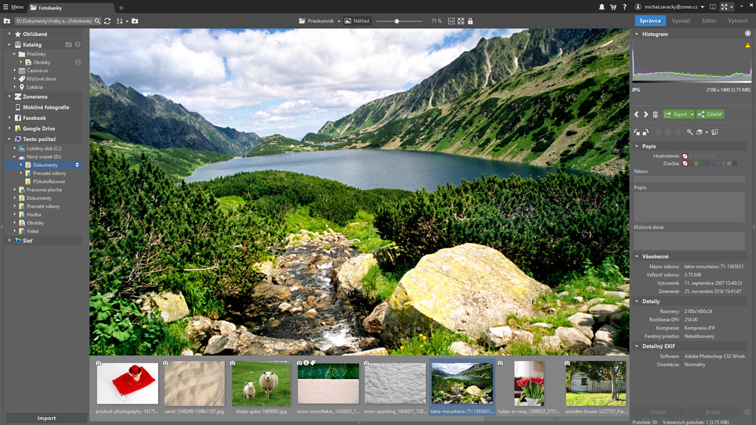
Task: Open the main Menu
Action: (13, 7)
